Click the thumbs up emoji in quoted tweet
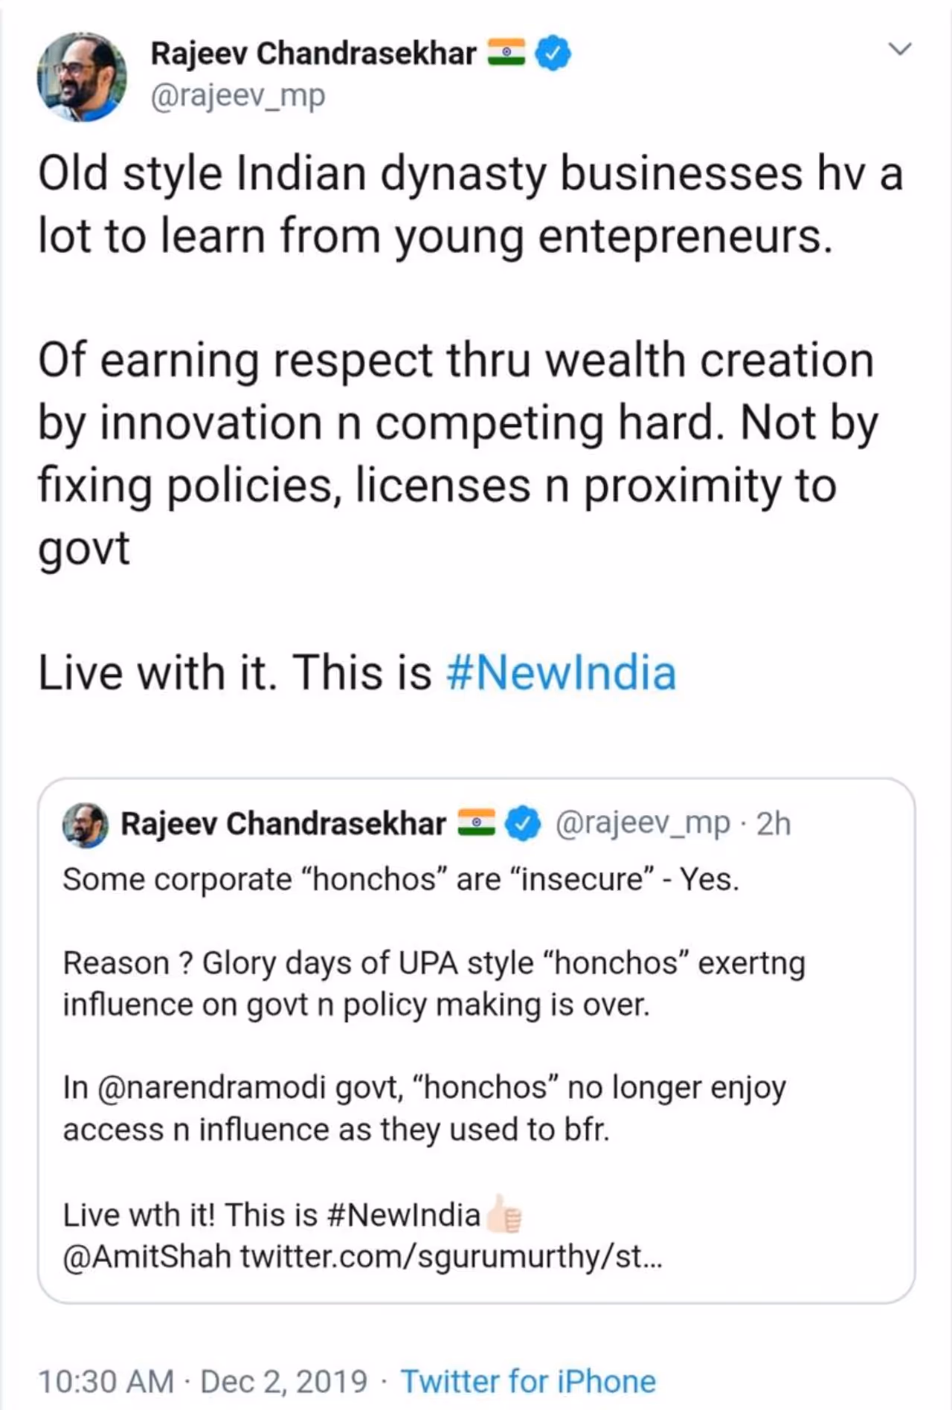This screenshot has width=952, height=1410. 504,1214
